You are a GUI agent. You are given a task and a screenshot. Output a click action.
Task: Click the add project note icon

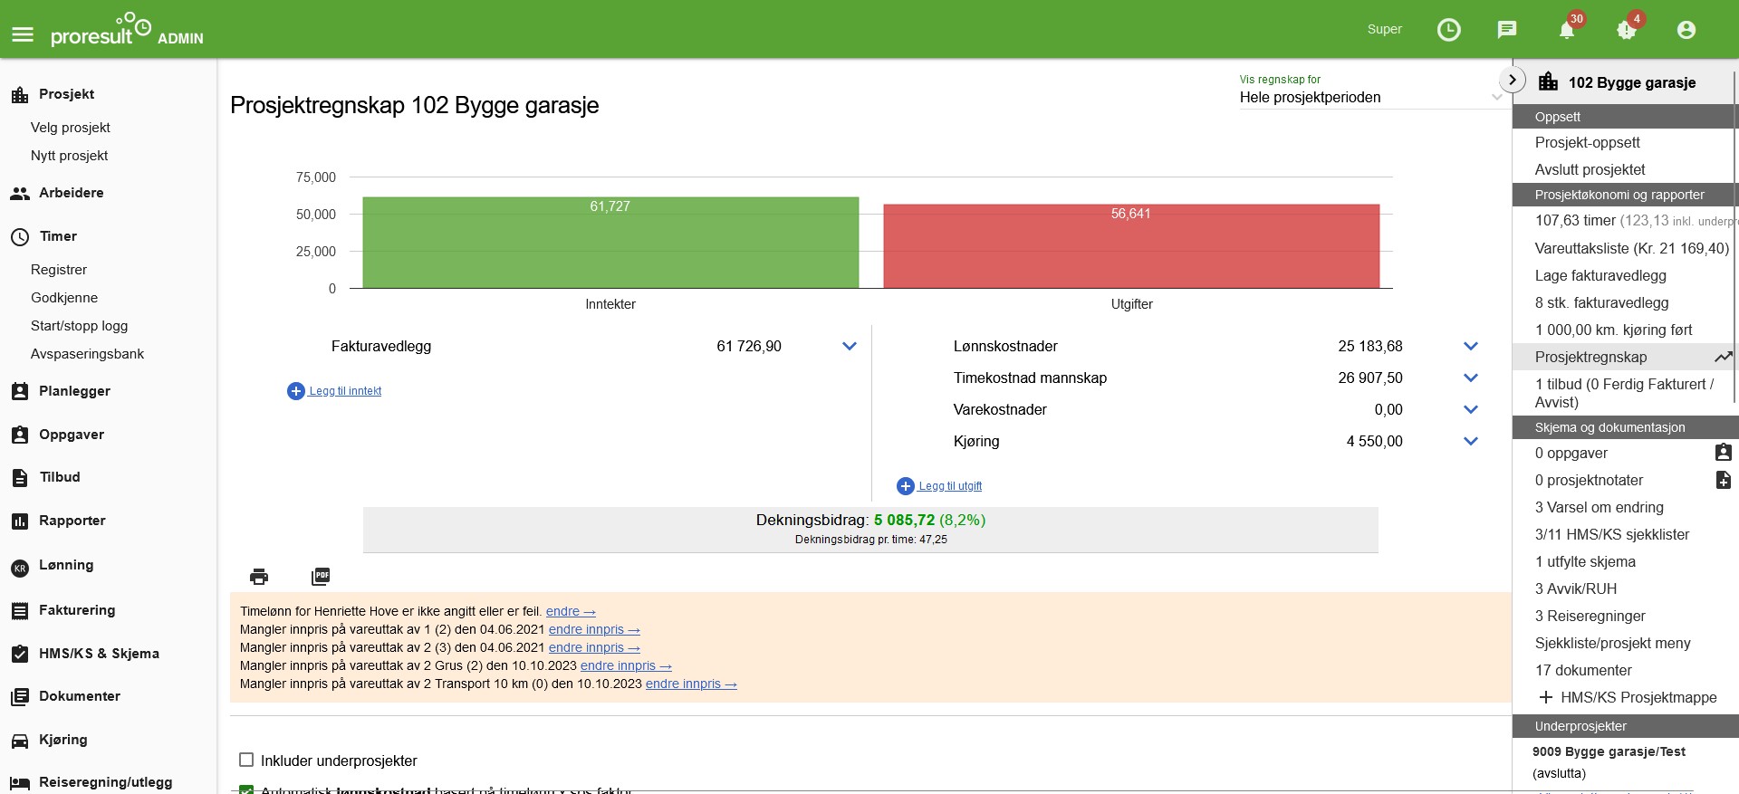point(1723,480)
